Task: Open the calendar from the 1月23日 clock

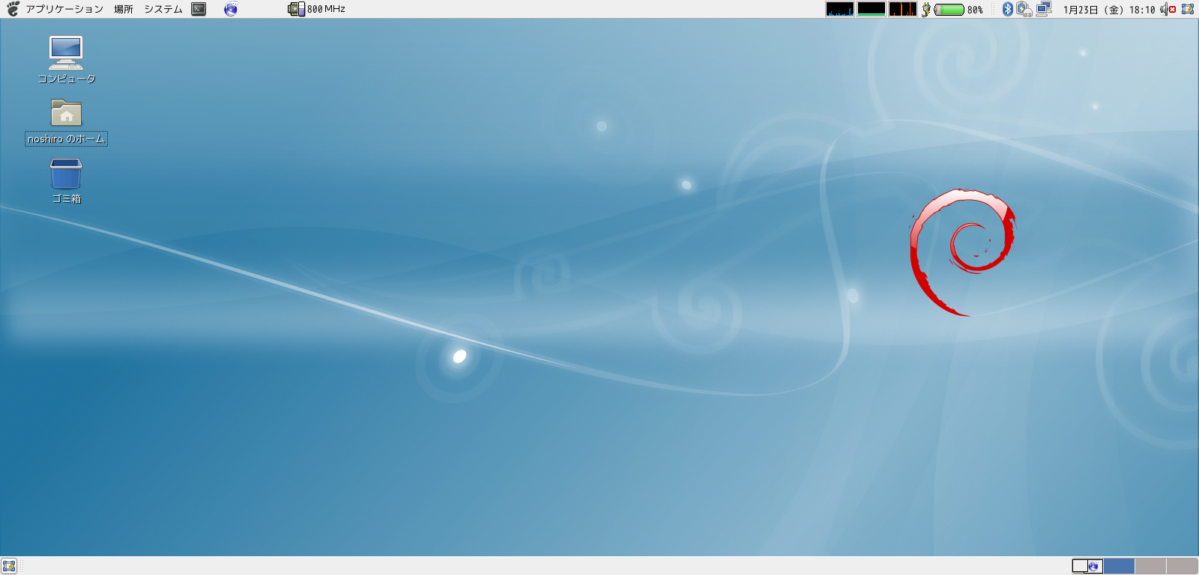Action: coord(1109,10)
